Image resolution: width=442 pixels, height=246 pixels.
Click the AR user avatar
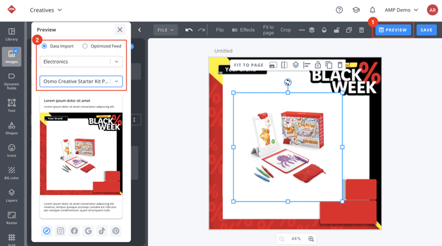(432, 10)
